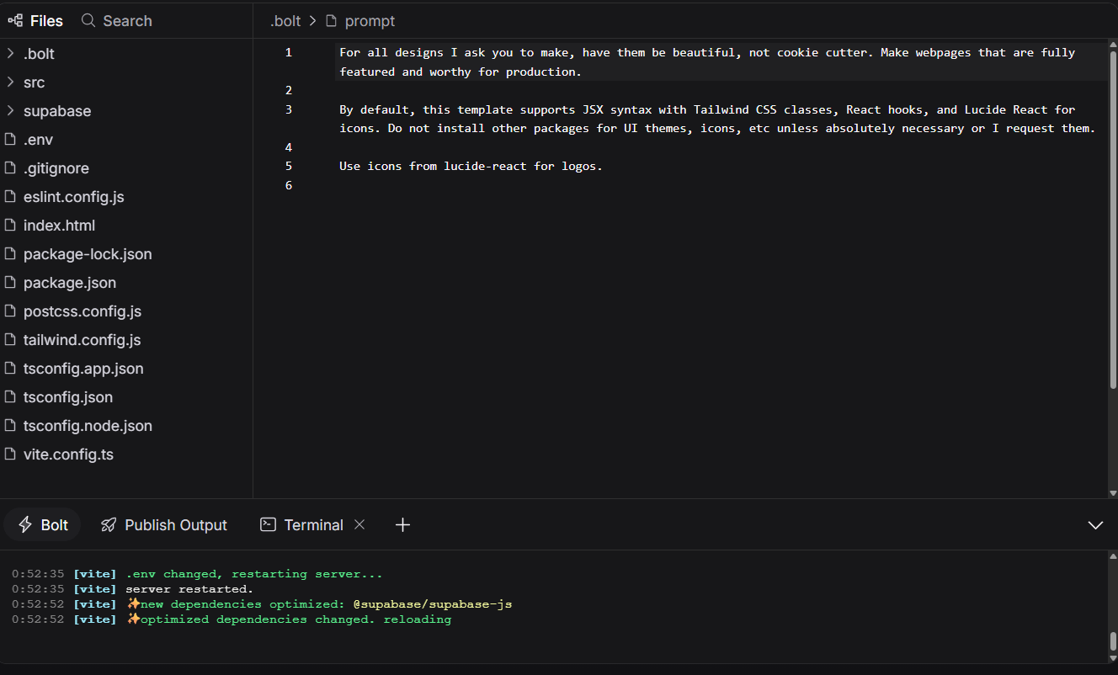Open the Bolt output tab
Viewport: 1118px width, 675px height.
(43, 524)
